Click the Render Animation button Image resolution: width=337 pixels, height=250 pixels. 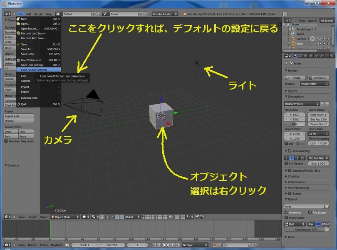[x=318, y=78]
